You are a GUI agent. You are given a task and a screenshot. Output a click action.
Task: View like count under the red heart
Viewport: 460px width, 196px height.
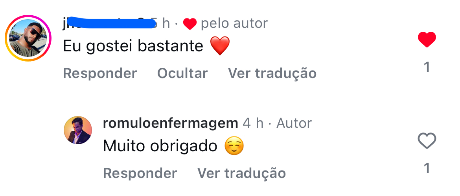[x=427, y=67]
